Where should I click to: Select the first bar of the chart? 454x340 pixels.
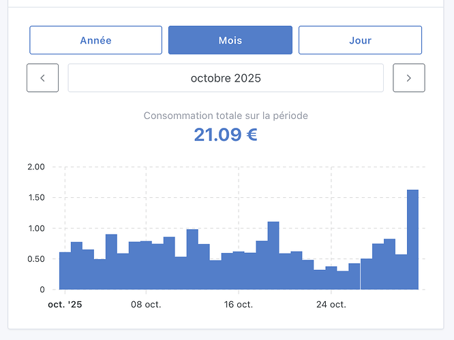coord(65,271)
